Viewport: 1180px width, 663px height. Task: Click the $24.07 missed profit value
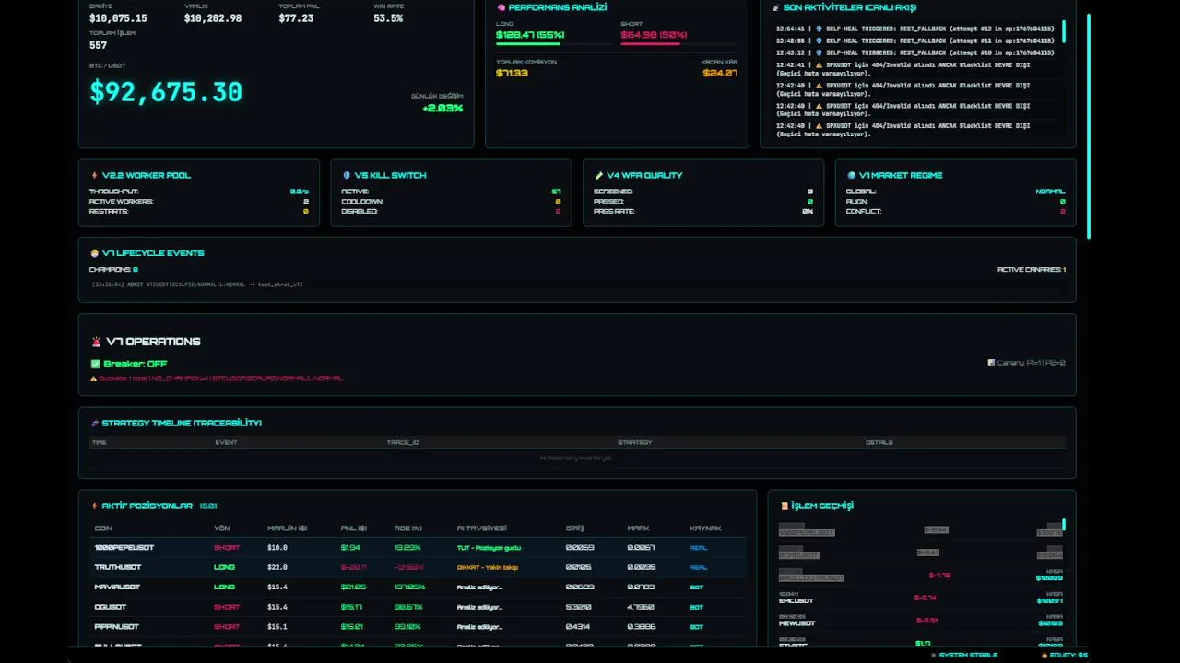pyautogui.click(x=720, y=73)
